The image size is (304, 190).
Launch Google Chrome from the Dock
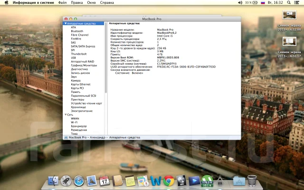(x=169, y=180)
